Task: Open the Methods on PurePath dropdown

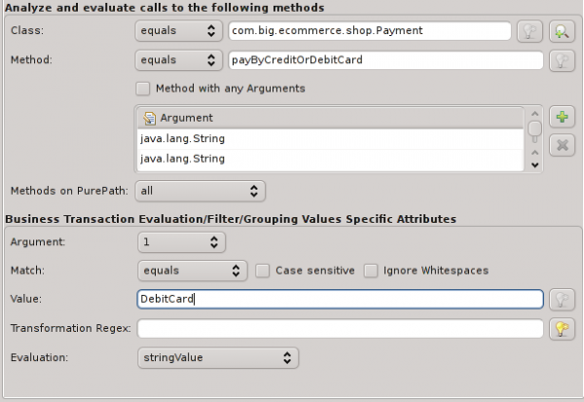Action: click(x=201, y=191)
